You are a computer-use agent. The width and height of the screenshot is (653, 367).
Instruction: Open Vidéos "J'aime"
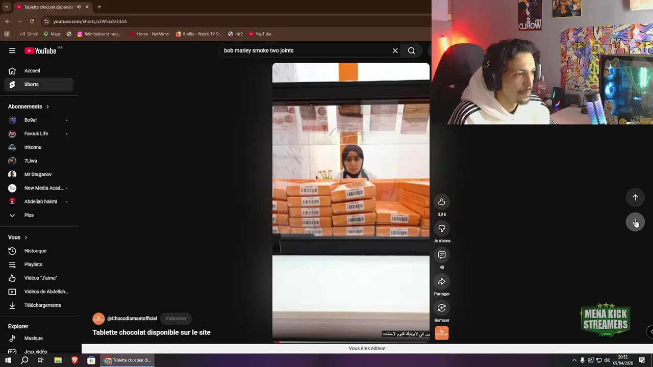pyautogui.click(x=39, y=278)
